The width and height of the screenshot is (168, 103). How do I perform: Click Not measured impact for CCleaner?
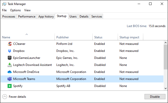point(129,44)
